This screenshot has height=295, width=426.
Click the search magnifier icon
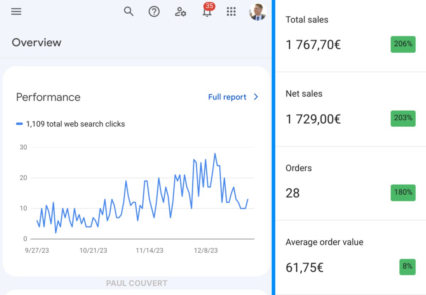[x=129, y=11]
